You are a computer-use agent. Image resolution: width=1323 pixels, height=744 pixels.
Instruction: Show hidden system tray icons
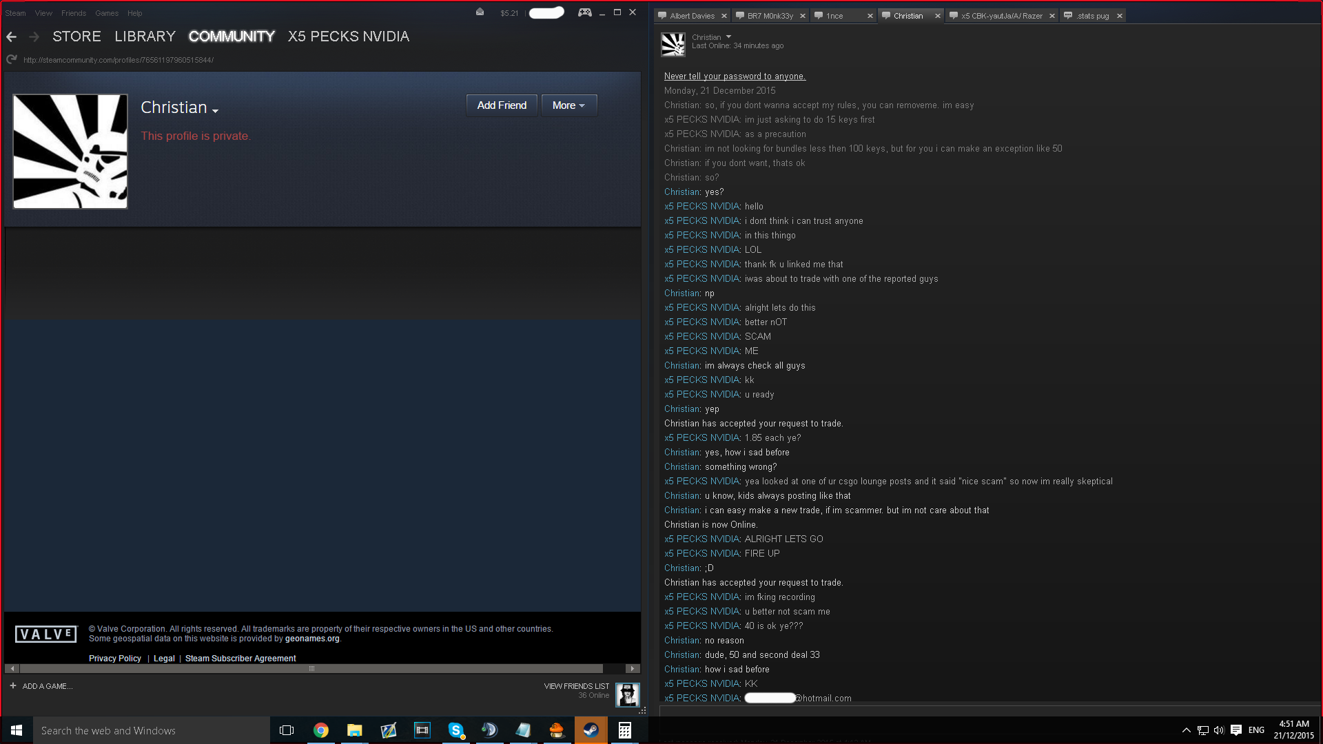pyautogui.click(x=1186, y=730)
